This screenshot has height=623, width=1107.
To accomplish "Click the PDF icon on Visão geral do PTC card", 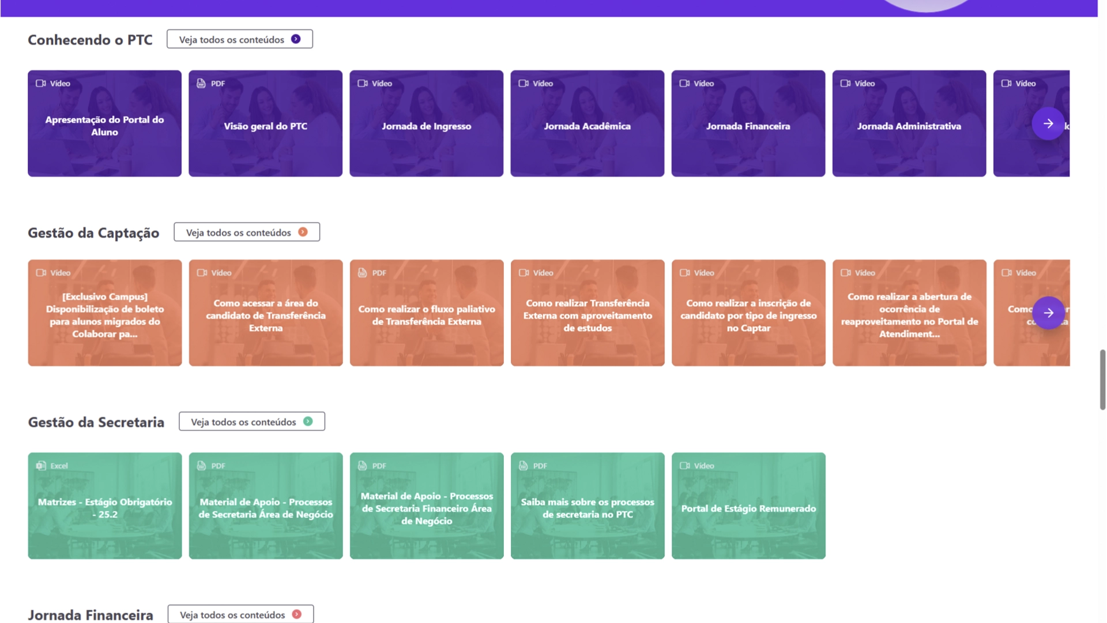I will (201, 84).
